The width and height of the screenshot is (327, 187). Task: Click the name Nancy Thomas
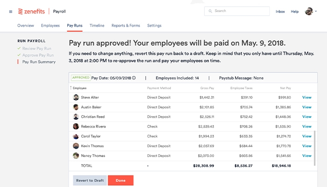coord(93,156)
